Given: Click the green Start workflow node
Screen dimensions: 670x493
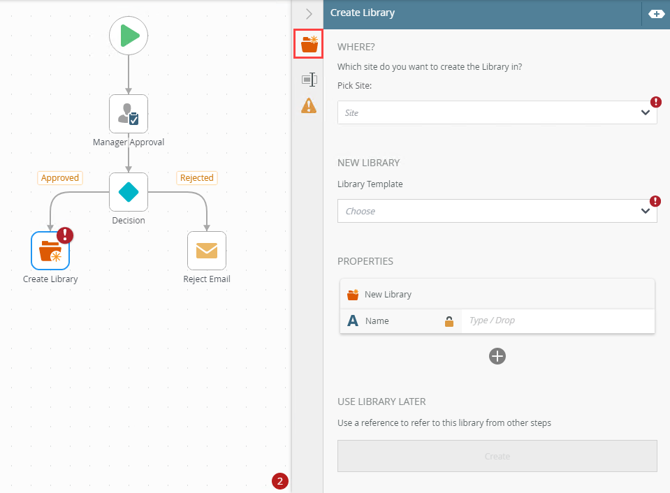Looking at the screenshot, I should coord(129,35).
